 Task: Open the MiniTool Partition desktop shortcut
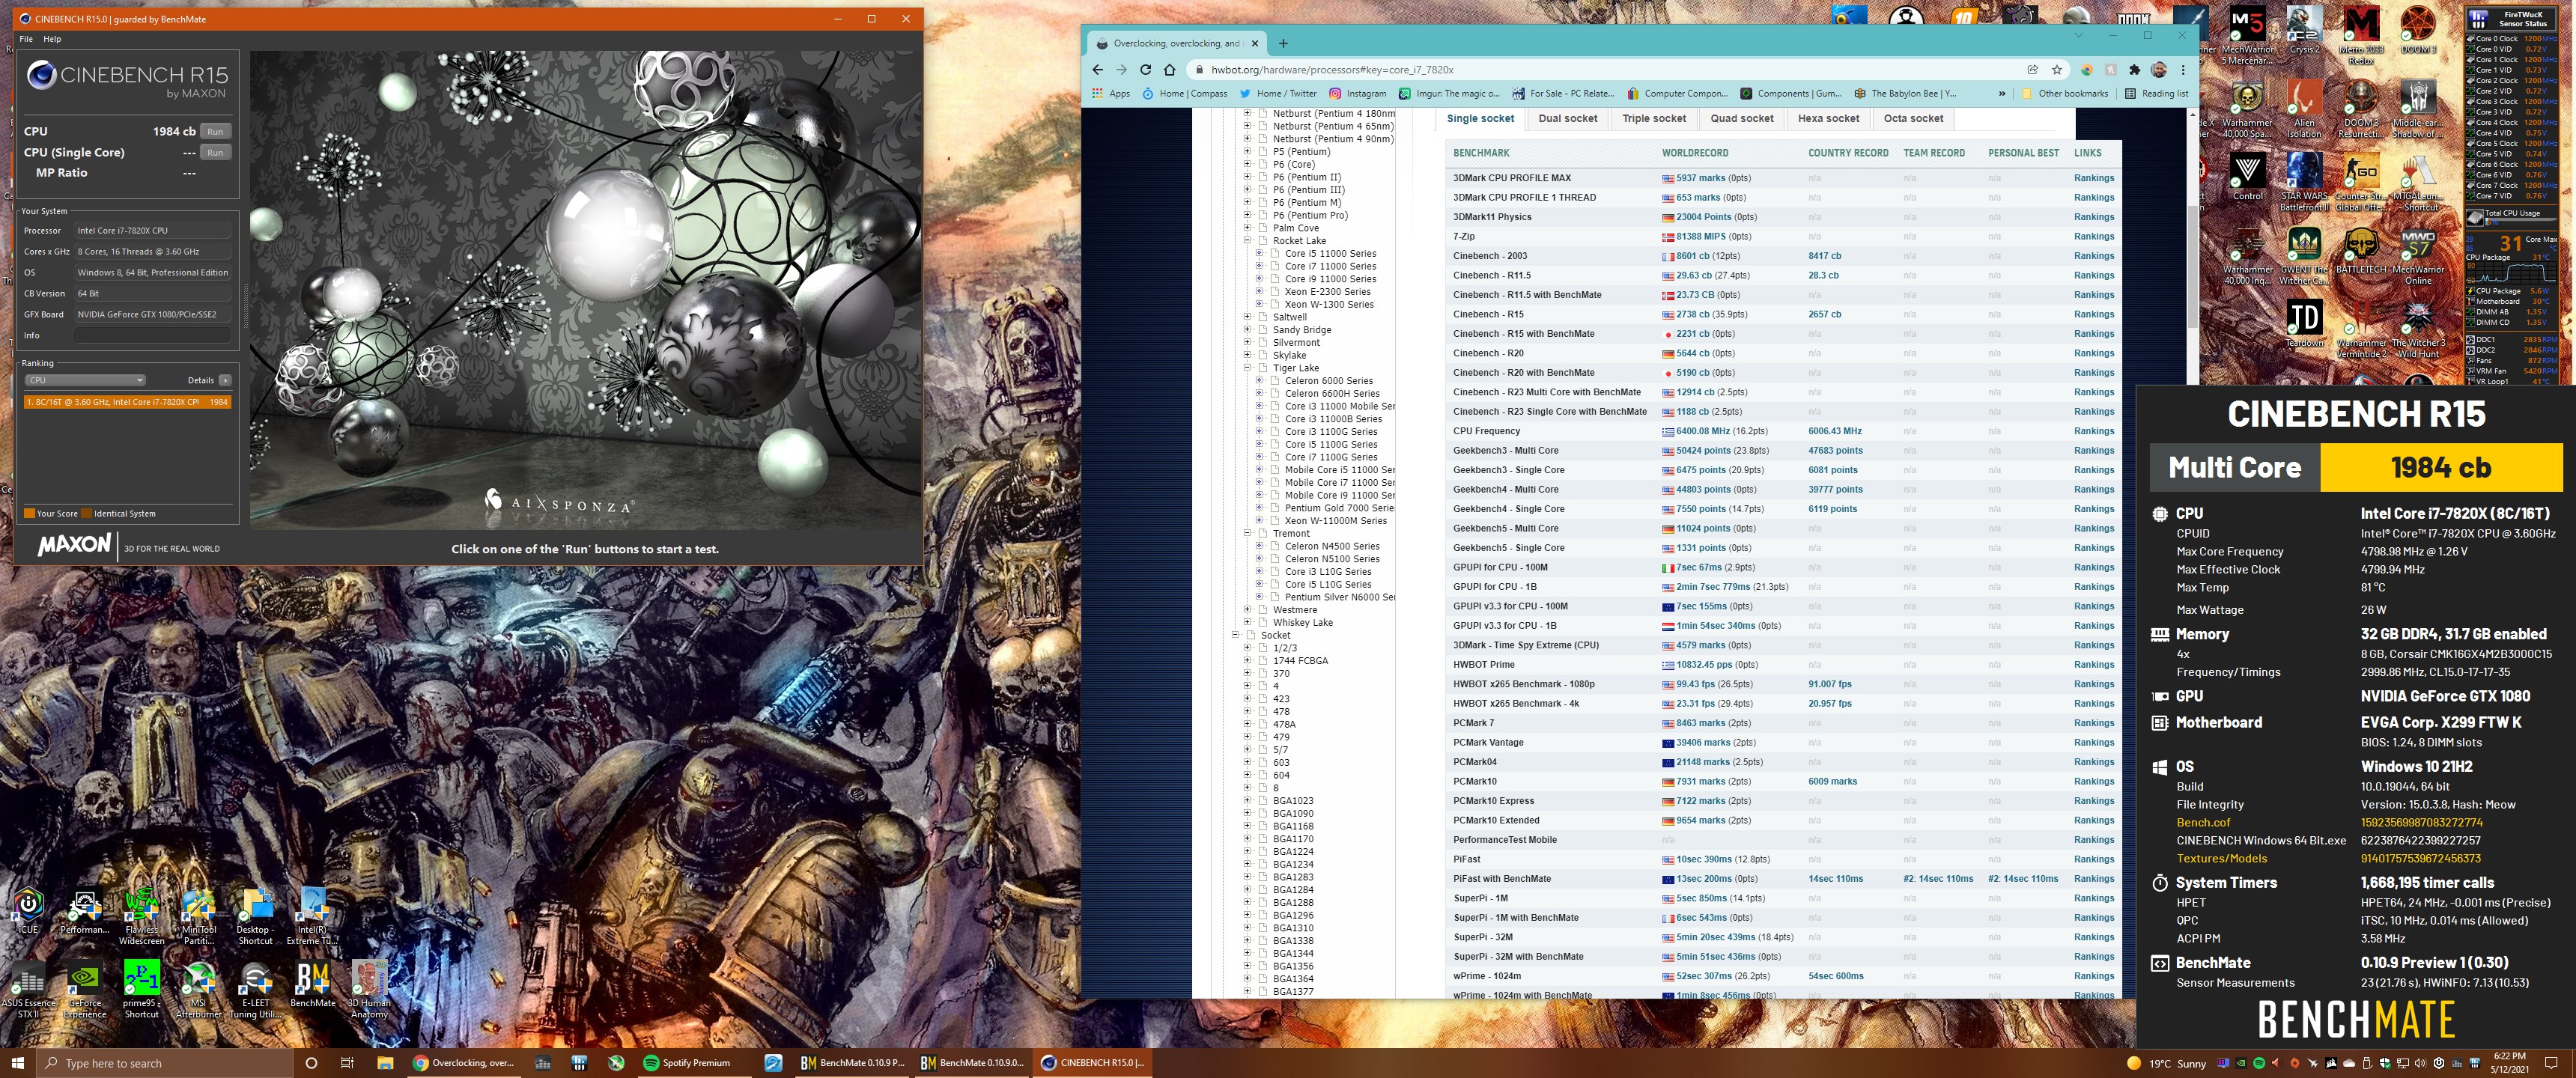click(x=198, y=915)
